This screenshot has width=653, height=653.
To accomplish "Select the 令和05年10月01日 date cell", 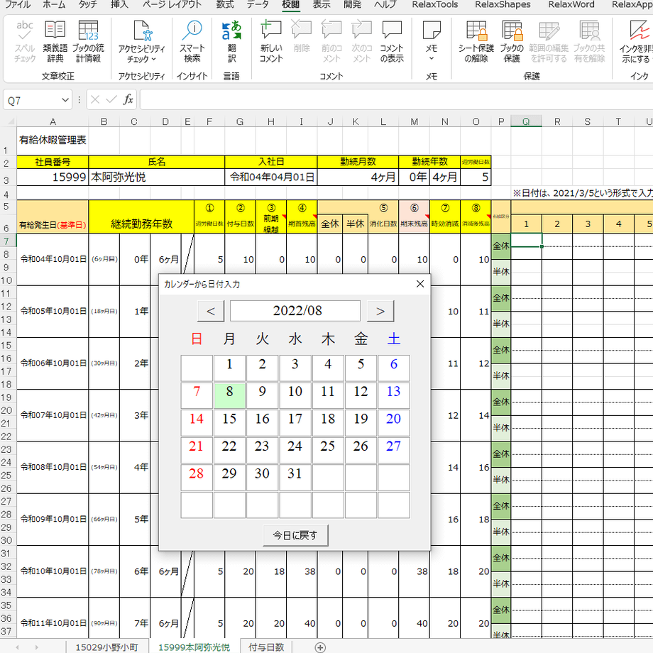I will tap(53, 311).
